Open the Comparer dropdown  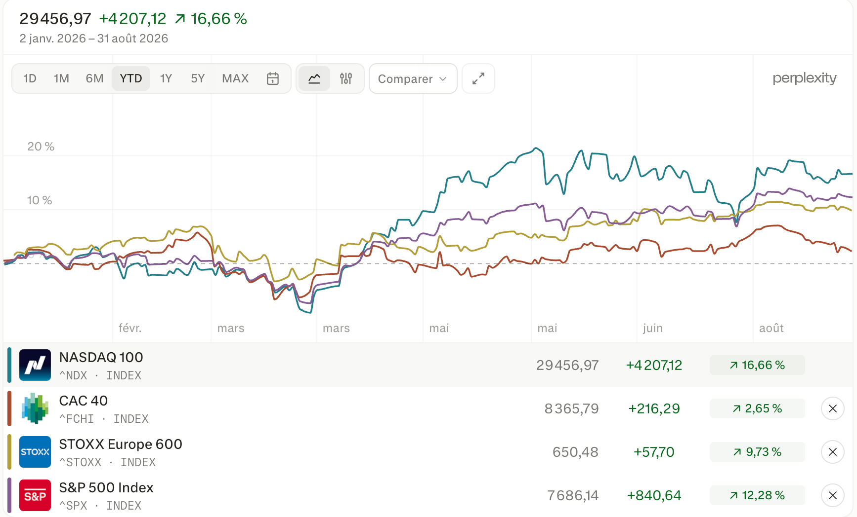point(413,78)
